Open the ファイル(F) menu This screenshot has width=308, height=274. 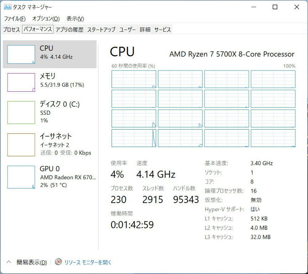(x=15, y=19)
